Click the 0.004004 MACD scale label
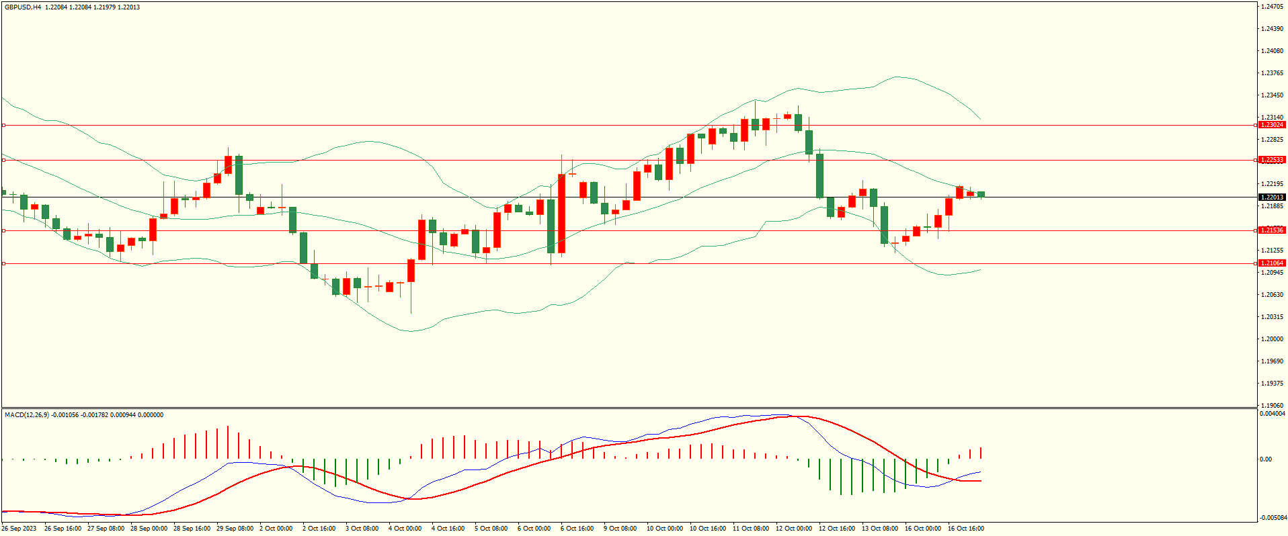 (1273, 414)
